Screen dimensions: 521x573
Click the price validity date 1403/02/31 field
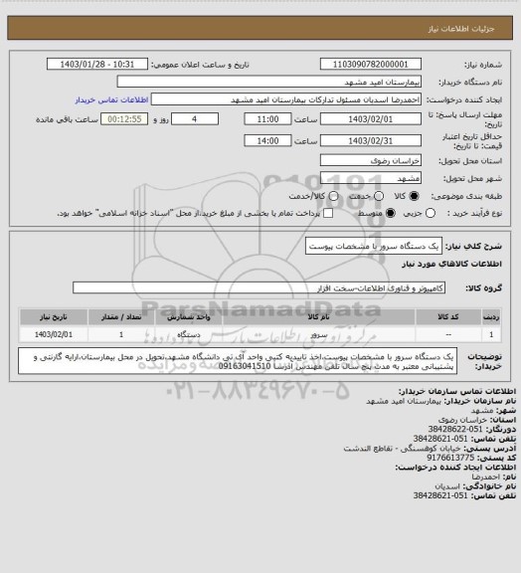coord(371,140)
